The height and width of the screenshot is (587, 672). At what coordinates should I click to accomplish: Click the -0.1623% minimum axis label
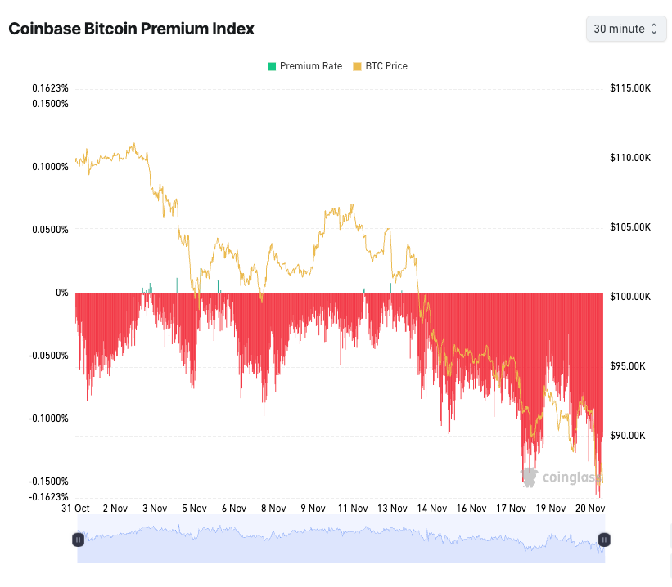coord(50,496)
